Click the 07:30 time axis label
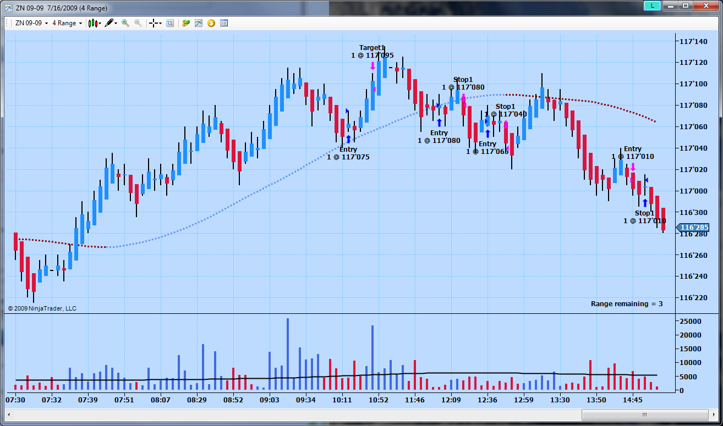This screenshot has height=426, width=723. [x=15, y=400]
